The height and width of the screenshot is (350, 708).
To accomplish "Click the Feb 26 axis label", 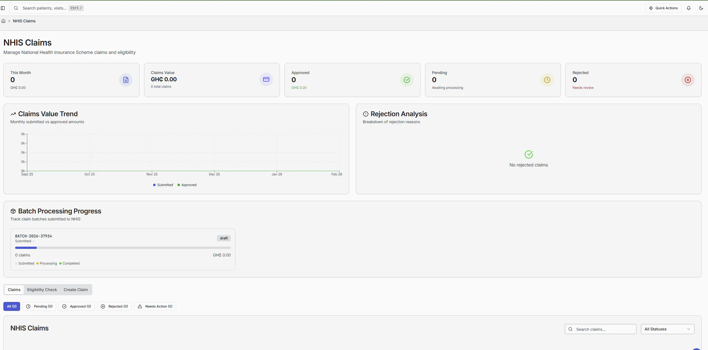I will click(x=337, y=174).
